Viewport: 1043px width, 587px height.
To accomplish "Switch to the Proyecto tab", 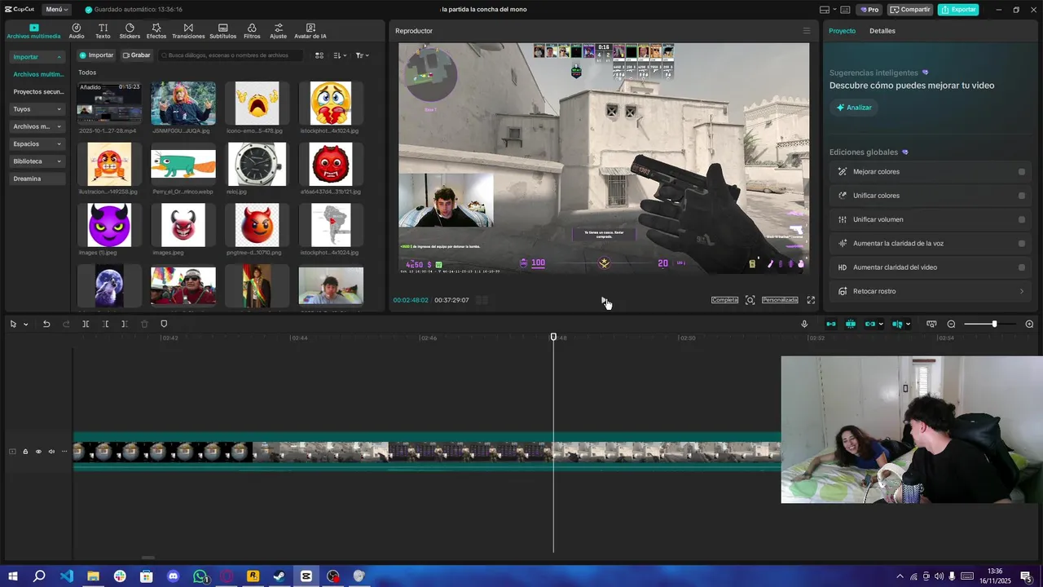I will point(842,31).
